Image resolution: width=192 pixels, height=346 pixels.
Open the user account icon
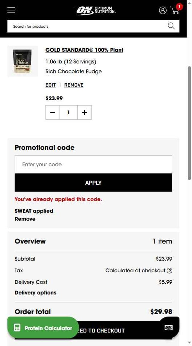[x=163, y=11]
